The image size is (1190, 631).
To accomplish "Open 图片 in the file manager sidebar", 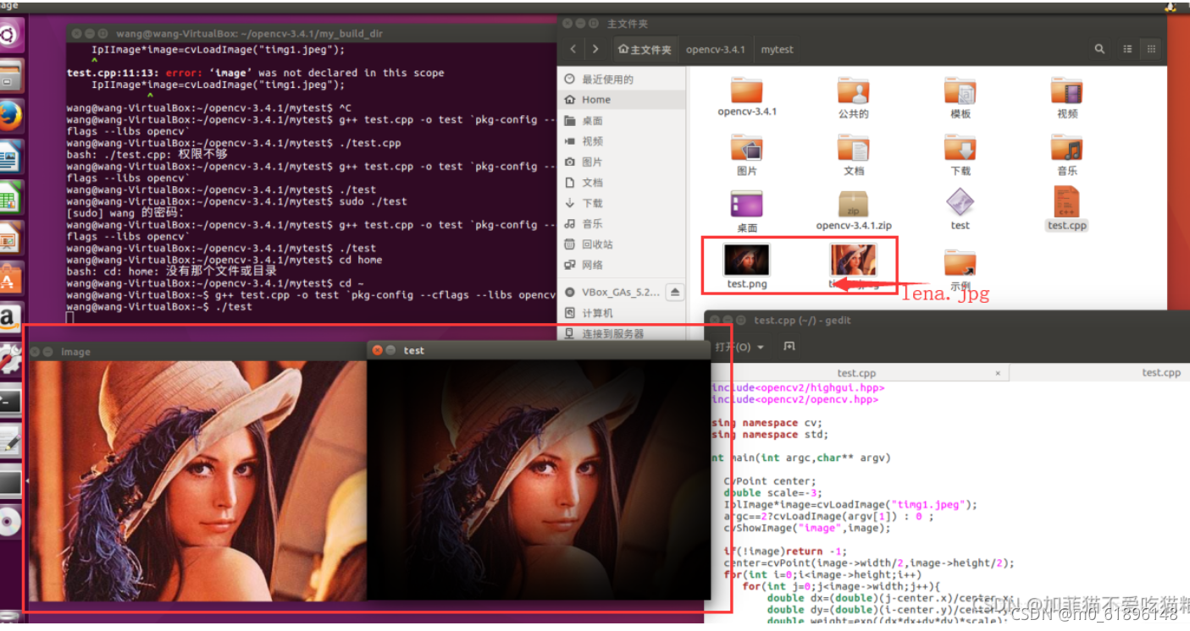I will pos(623,162).
